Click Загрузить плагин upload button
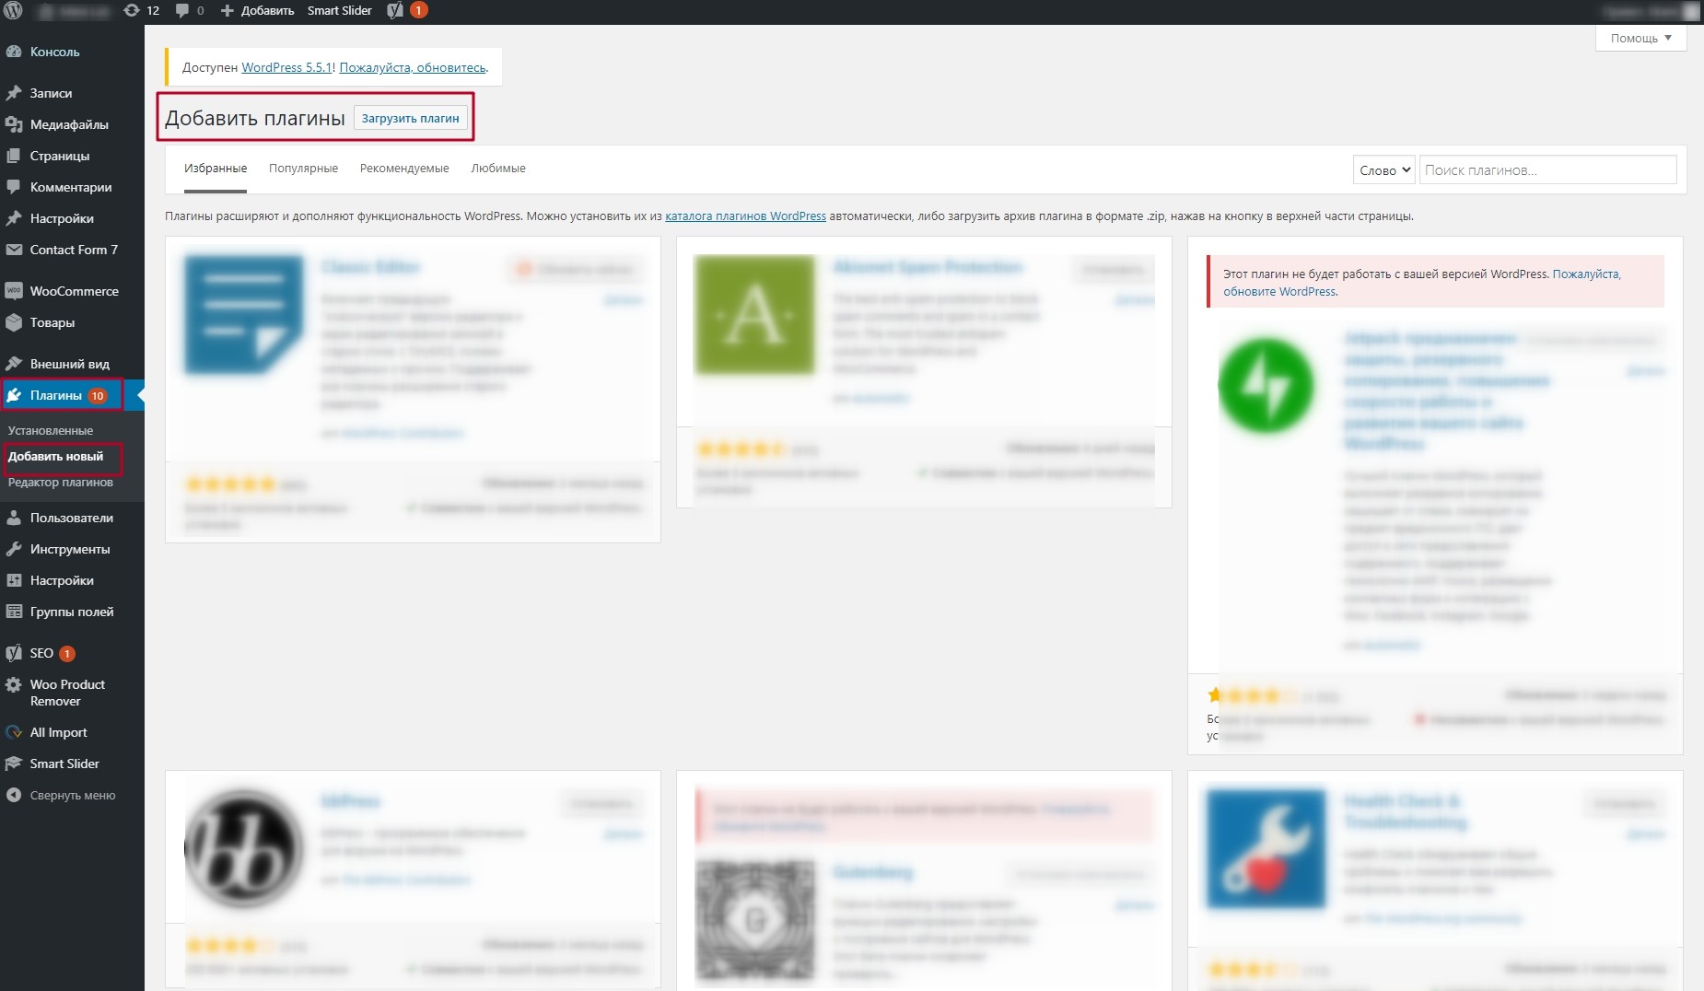 point(410,118)
